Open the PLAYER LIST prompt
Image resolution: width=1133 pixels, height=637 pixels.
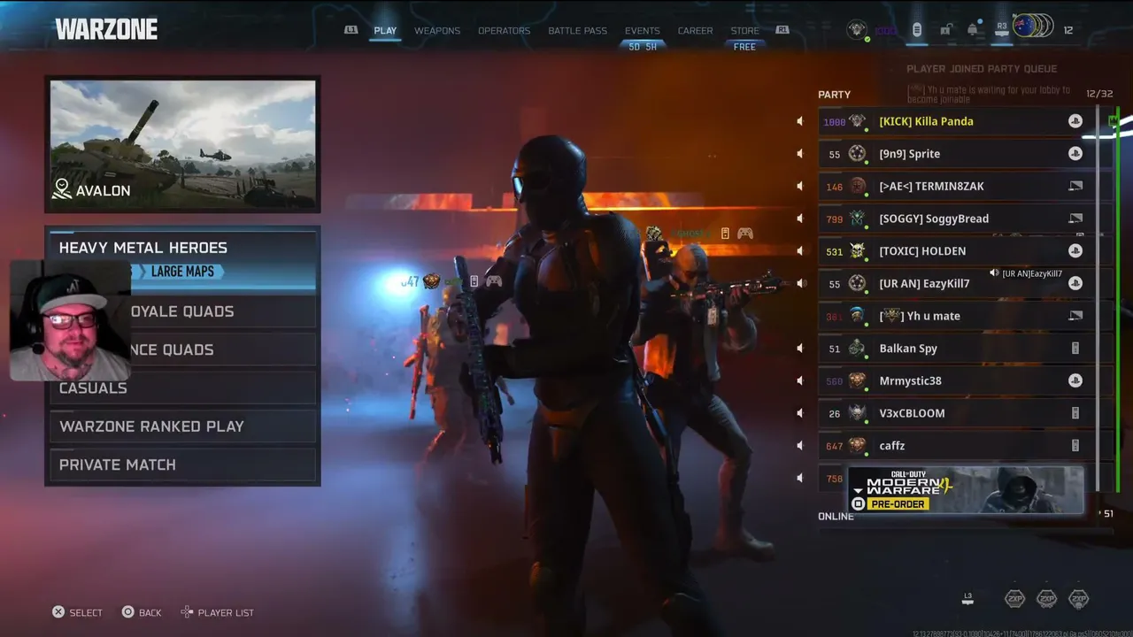pos(218,612)
